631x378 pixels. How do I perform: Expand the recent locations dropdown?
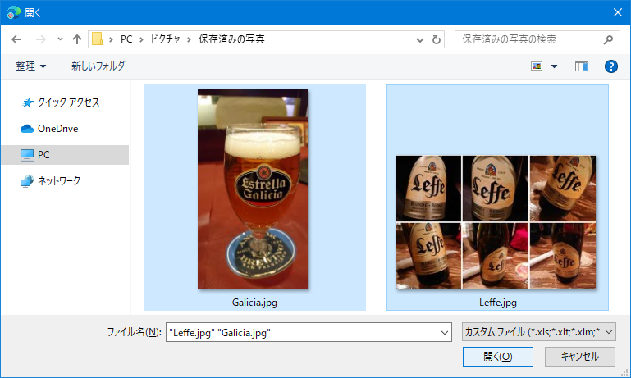60,39
